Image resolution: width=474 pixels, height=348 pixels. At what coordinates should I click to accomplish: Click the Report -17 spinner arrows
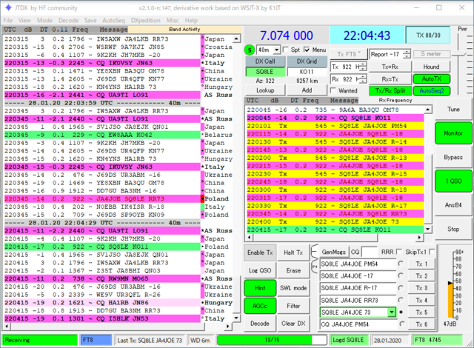pyautogui.click(x=407, y=54)
